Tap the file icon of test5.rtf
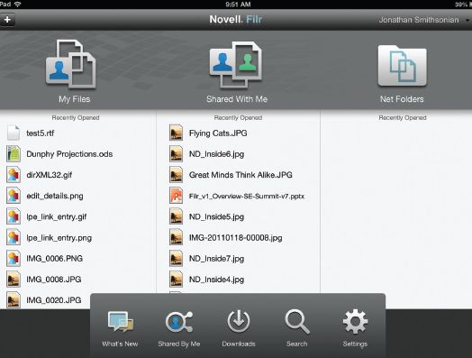 click(x=14, y=133)
